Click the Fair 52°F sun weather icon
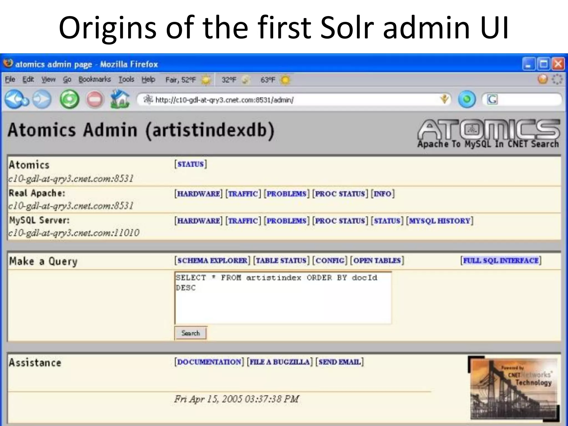This screenshot has height=426, width=568. [x=206, y=80]
